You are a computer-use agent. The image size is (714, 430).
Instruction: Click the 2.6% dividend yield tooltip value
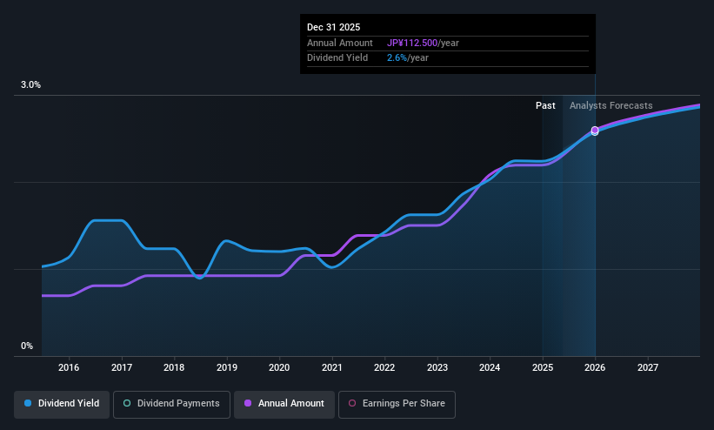point(397,58)
